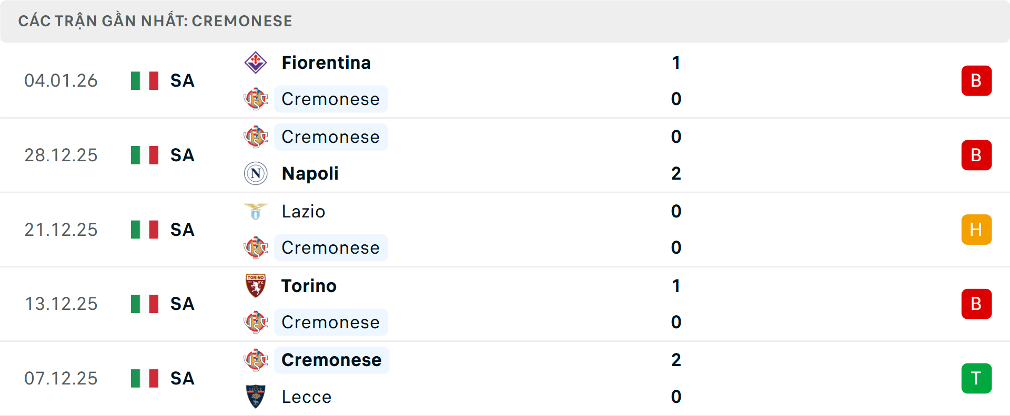Click the Lazio eagle crest icon
This screenshot has width=1010, height=416.
tap(256, 211)
